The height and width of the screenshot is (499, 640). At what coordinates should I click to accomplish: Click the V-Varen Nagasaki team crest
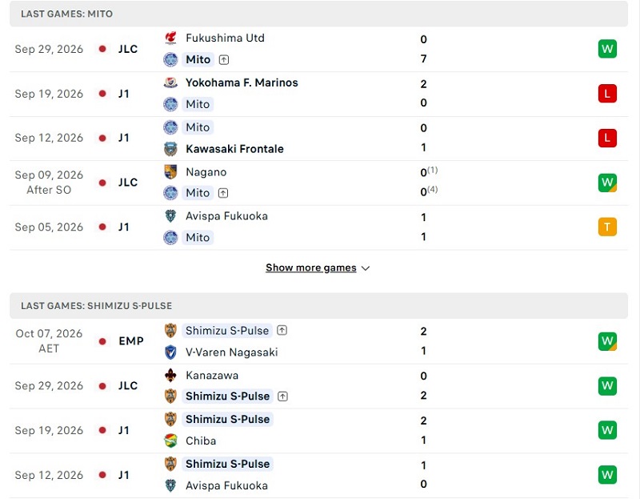point(170,352)
